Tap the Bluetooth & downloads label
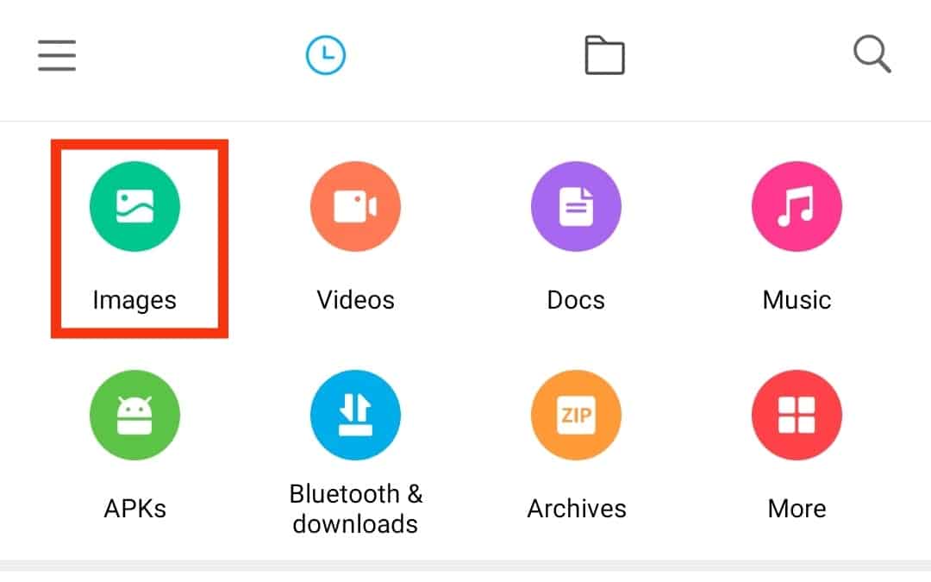The image size is (931, 582). [x=356, y=509]
